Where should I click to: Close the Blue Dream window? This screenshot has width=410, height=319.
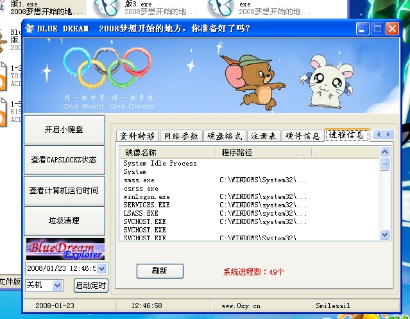coord(392,28)
